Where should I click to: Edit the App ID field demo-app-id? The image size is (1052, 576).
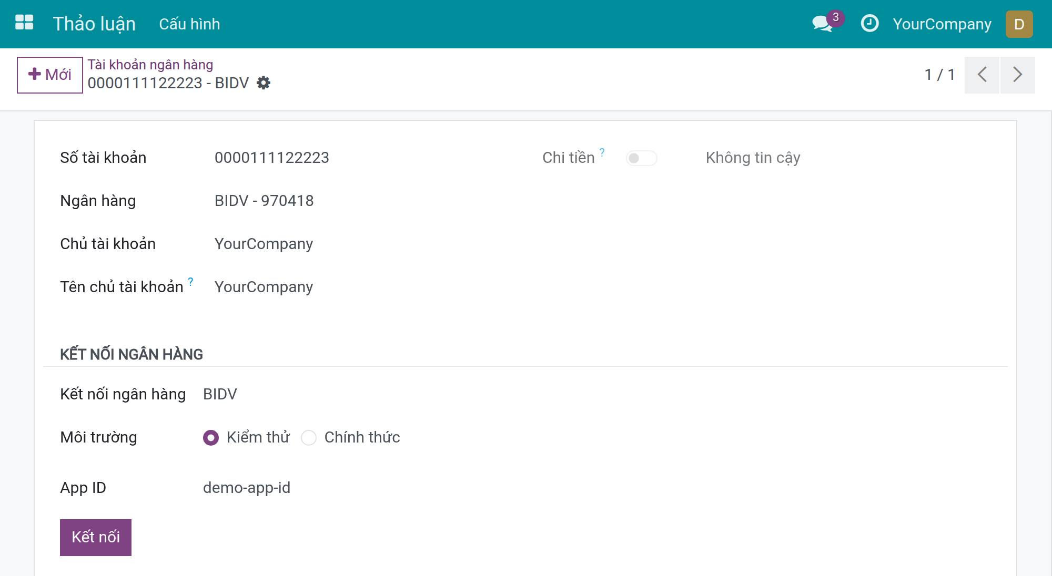(247, 488)
